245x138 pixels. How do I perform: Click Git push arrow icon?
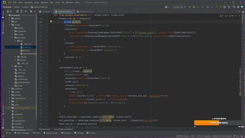[x=220, y=7]
